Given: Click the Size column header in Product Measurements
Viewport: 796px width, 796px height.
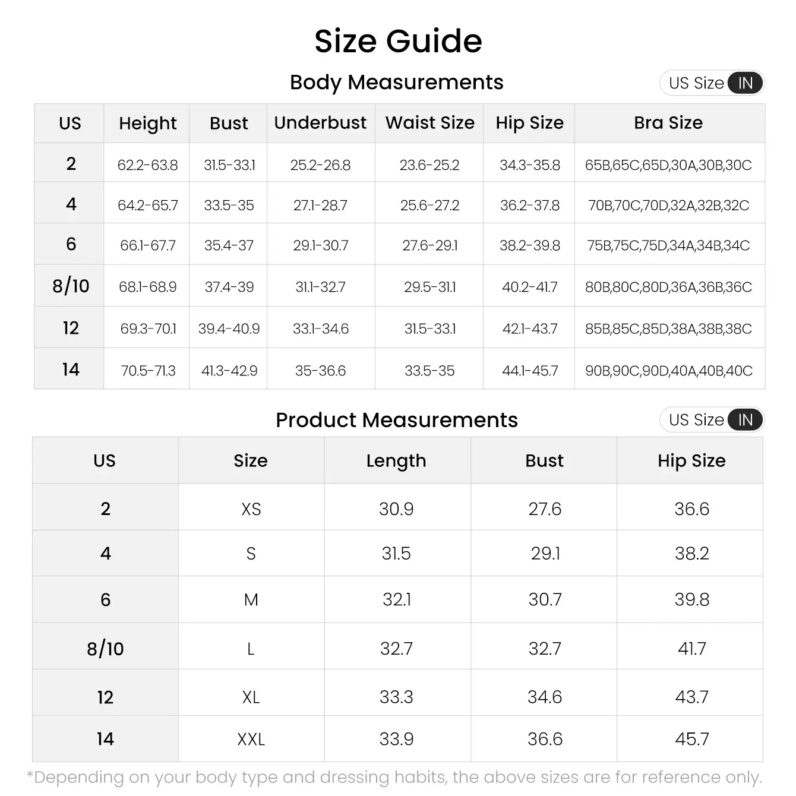Looking at the screenshot, I should (x=251, y=461).
